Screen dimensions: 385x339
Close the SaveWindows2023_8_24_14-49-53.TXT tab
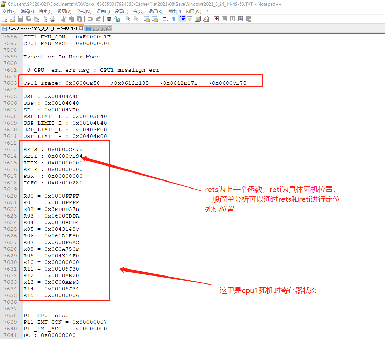click(81, 28)
